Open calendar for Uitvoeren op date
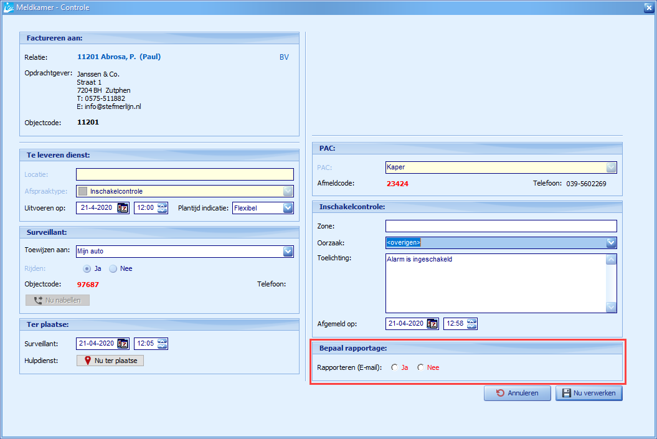 click(123, 208)
